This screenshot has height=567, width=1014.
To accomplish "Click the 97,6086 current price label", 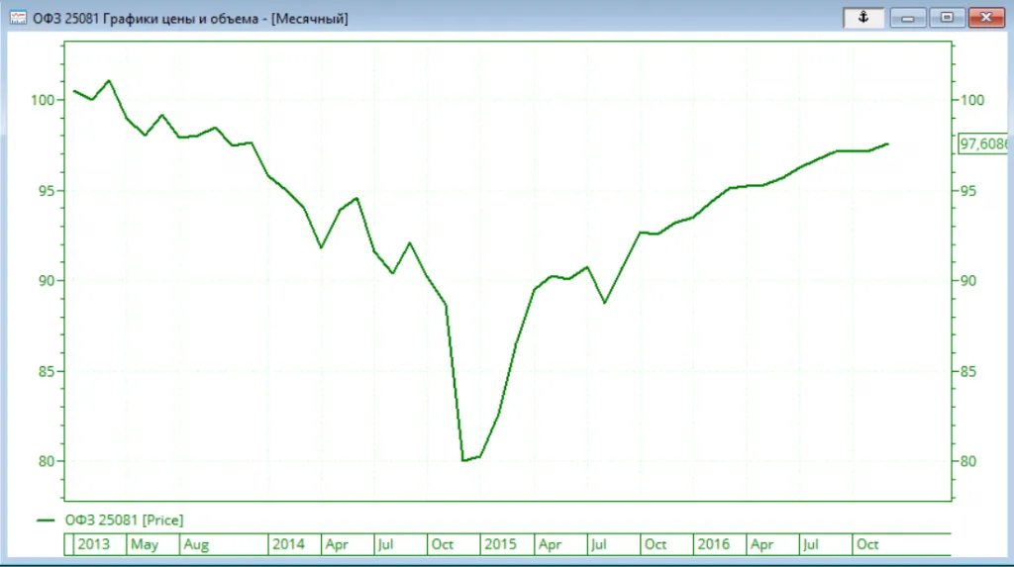I will click(x=982, y=144).
